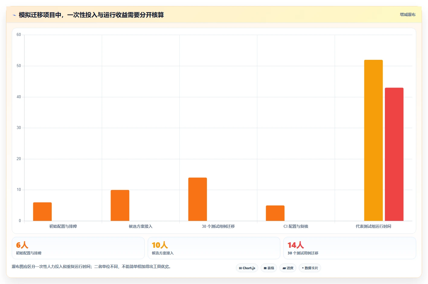Click the y-axis value 40
The width and height of the screenshot is (428, 284).
pyautogui.click(x=19, y=97)
